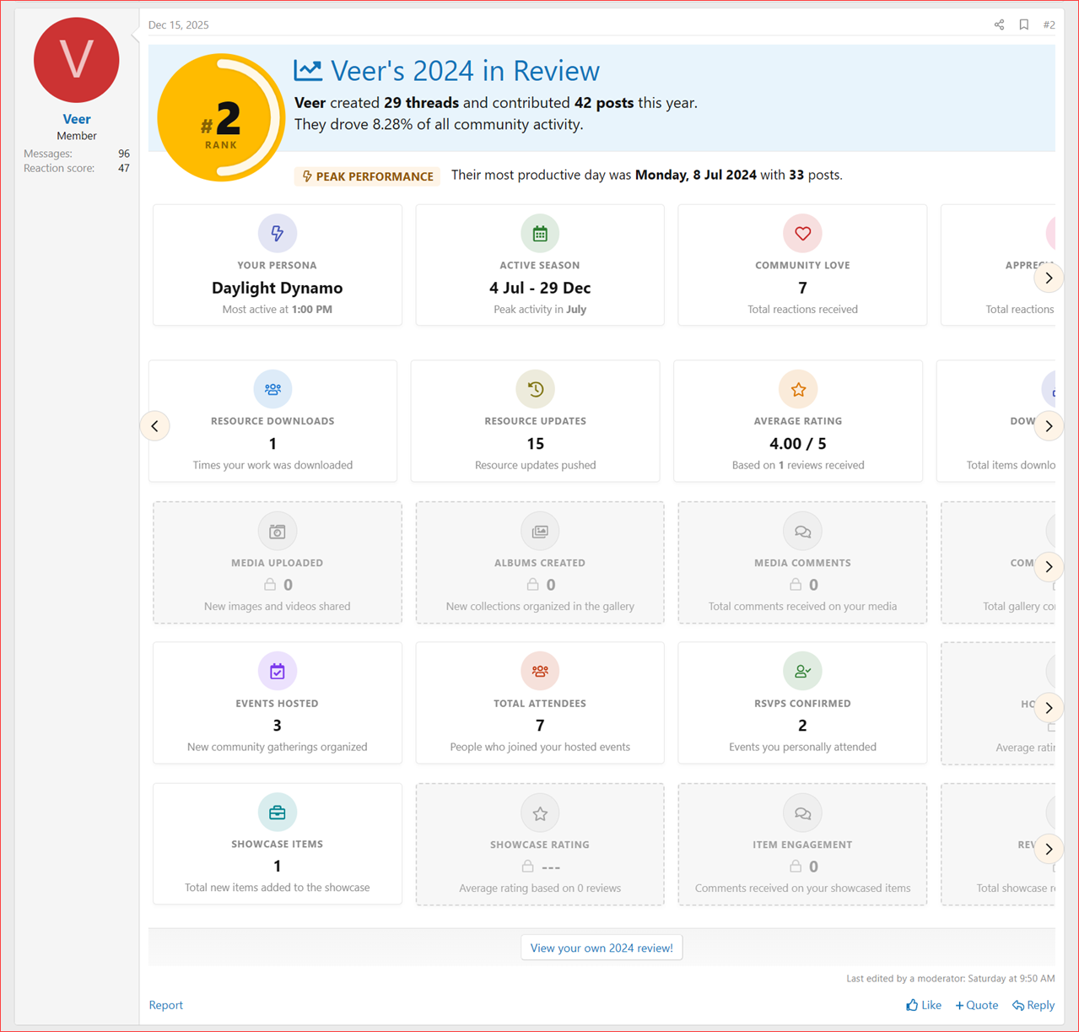
Task: Click the lightning bolt Your Persona icon
Action: [277, 233]
